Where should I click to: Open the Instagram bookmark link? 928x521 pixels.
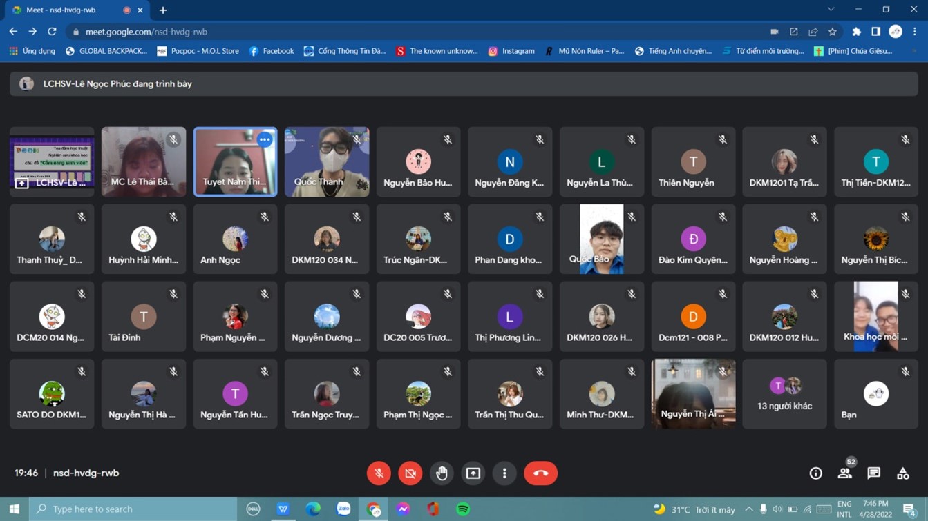(x=511, y=51)
